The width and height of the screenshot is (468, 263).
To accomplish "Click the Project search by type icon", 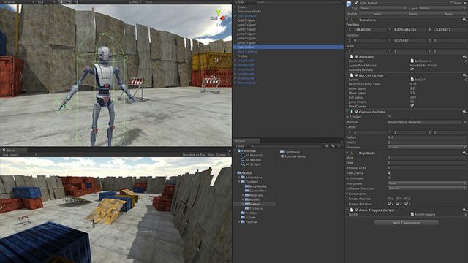I will pyautogui.click(x=327, y=146).
